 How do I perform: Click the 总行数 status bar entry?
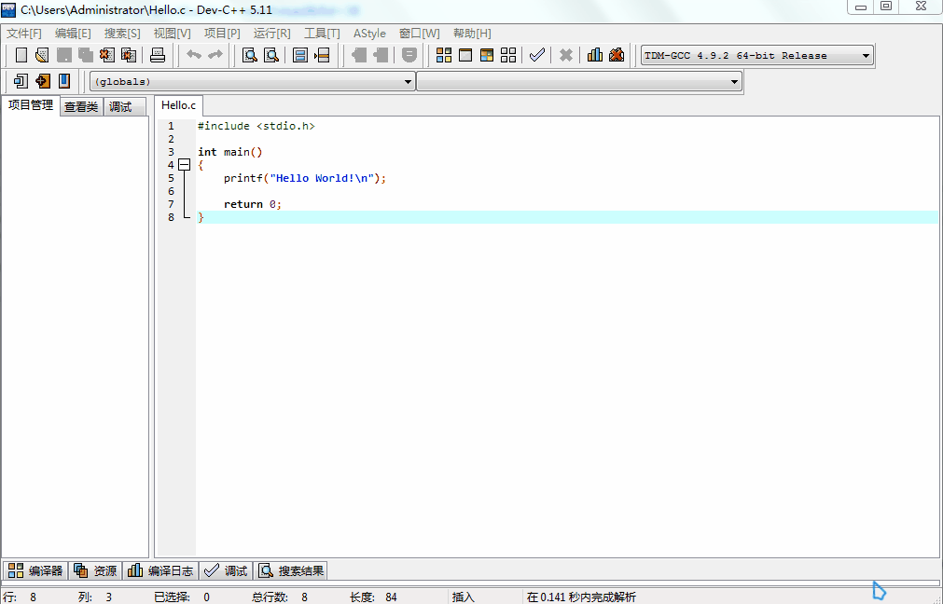click(x=280, y=597)
